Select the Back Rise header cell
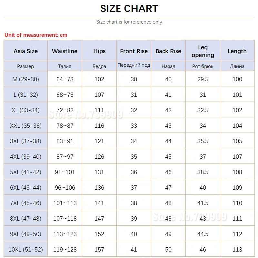The height and width of the screenshot is (258, 258). 168,51
